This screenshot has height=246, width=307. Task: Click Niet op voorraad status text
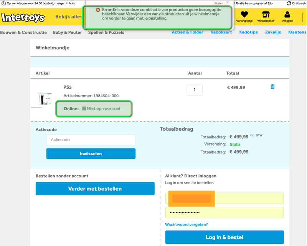click(x=104, y=108)
